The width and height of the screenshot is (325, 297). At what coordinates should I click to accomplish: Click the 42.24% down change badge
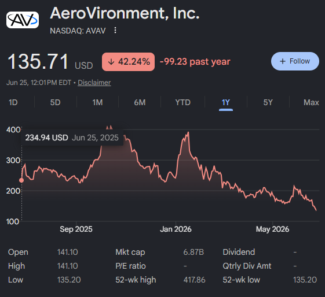coord(128,62)
